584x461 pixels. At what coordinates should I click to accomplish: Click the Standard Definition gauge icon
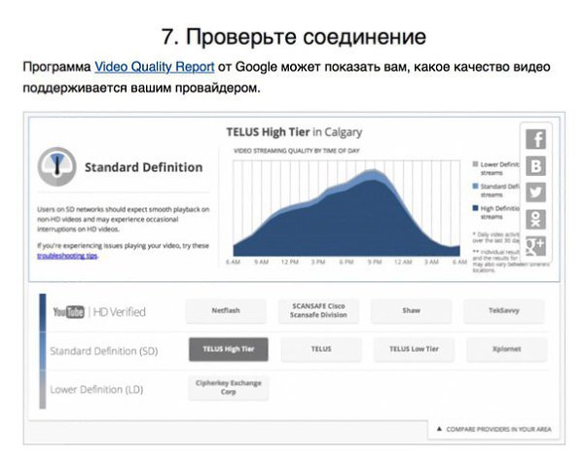pos(57,166)
